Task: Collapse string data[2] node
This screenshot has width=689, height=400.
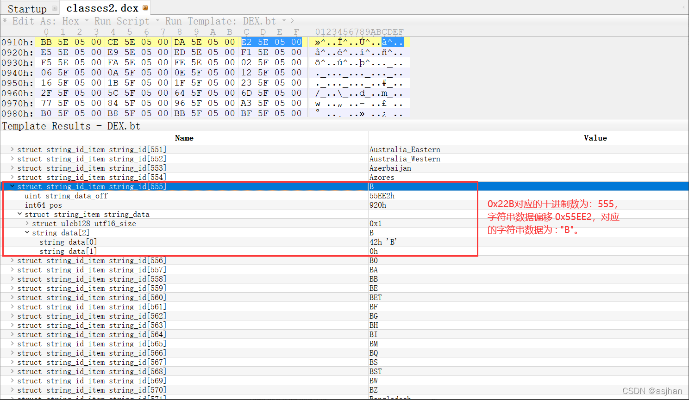Action: pyautogui.click(x=27, y=233)
